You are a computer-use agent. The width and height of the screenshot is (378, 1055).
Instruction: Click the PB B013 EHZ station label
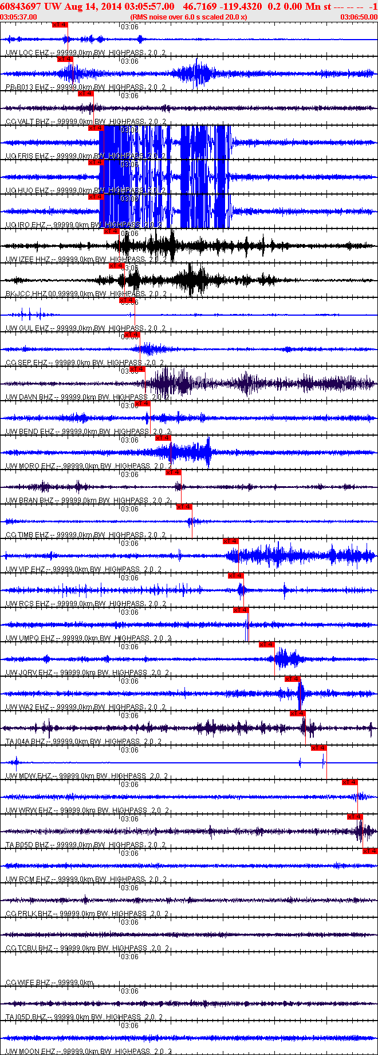(27, 87)
